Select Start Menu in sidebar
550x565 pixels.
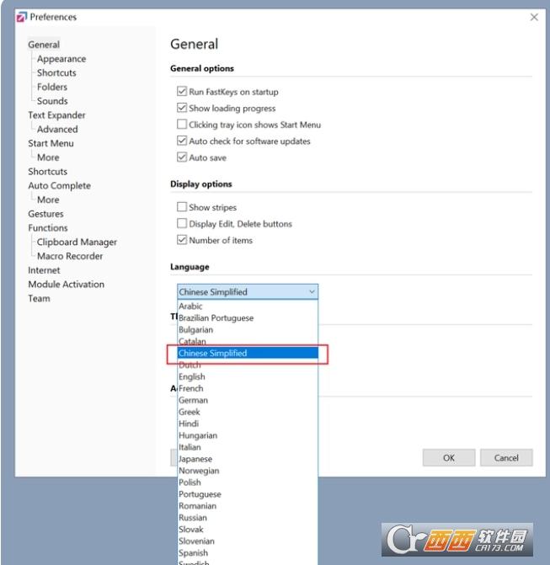click(51, 143)
